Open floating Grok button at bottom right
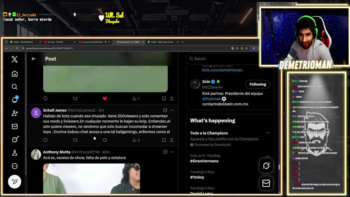The height and width of the screenshot is (197, 350). coord(266,166)
